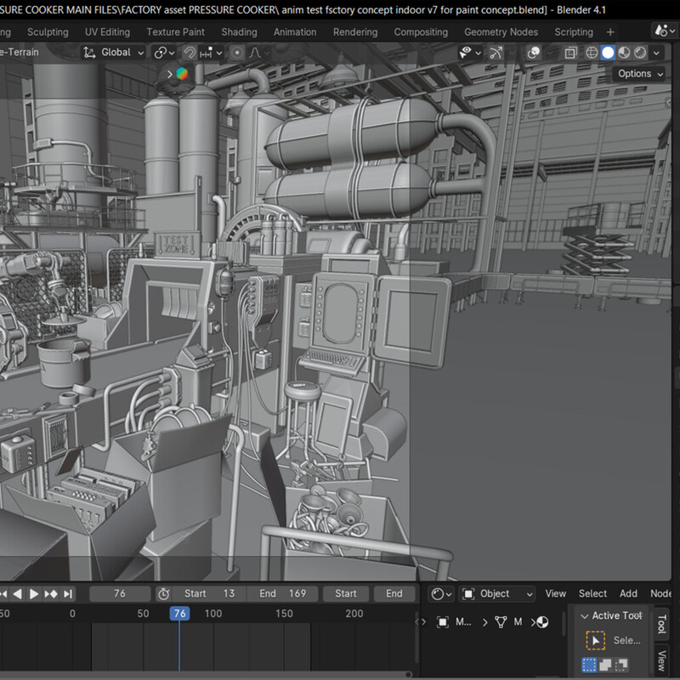Add a new workspace with plus button
This screenshot has width=680, height=680.
(610, 31)
